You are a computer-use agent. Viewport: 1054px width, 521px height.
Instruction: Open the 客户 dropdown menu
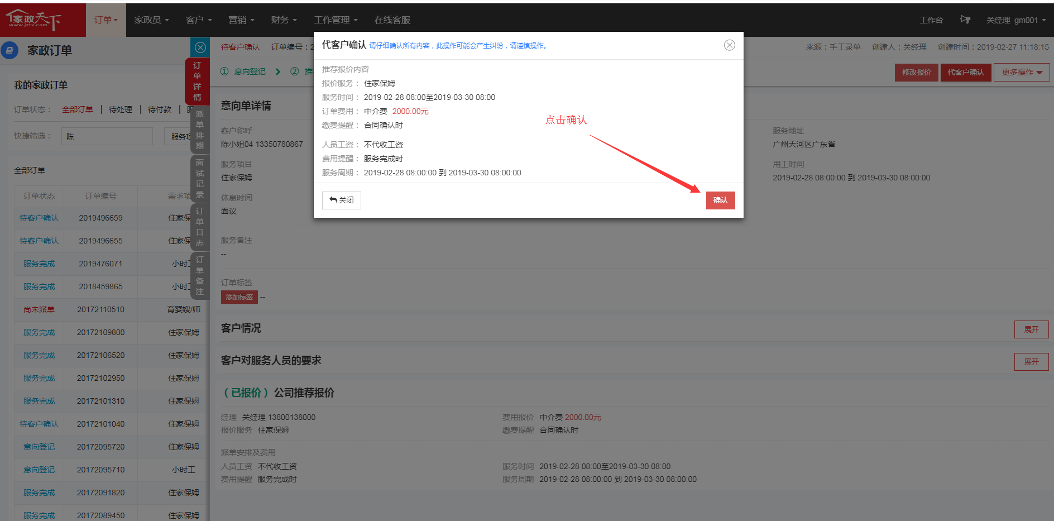pos(199,20)
